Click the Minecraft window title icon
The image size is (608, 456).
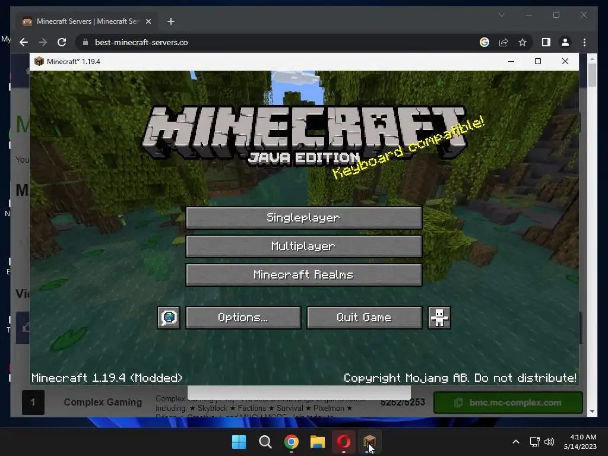pyautogui.click(x=39, y=61)
